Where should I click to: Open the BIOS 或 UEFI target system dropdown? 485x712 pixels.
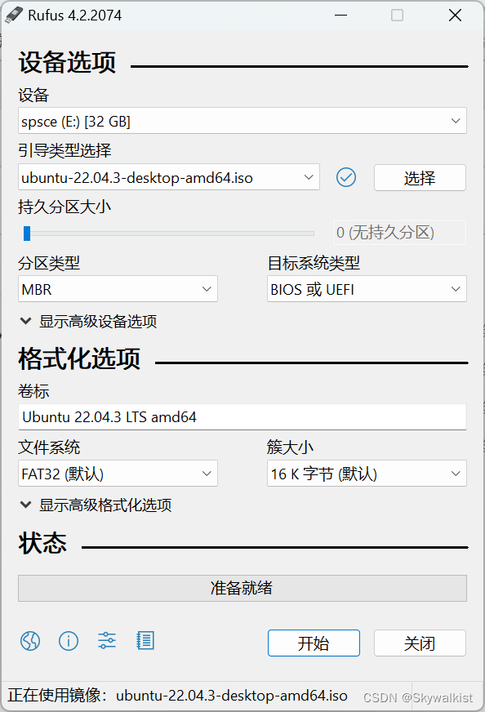pos(367,289)
